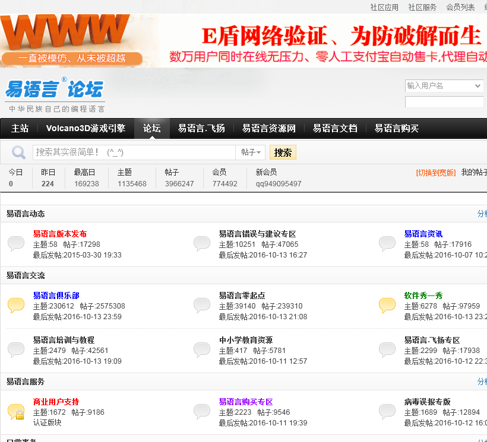Open 商业用户支持 forum
The width and height of the screenshot is (487, 442).
click(56, 402)
